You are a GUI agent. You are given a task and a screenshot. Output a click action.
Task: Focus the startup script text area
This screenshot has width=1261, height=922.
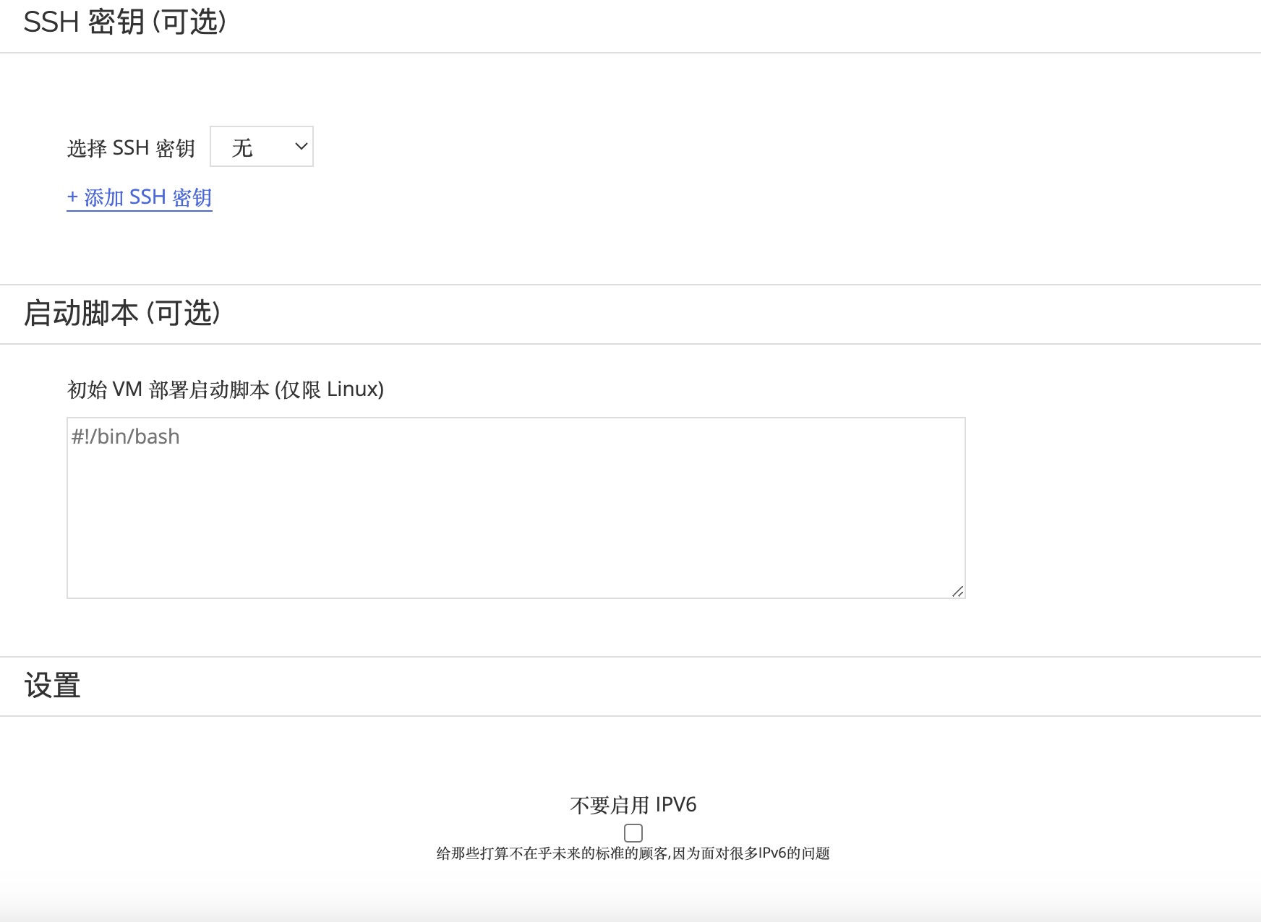coord(516,507)
